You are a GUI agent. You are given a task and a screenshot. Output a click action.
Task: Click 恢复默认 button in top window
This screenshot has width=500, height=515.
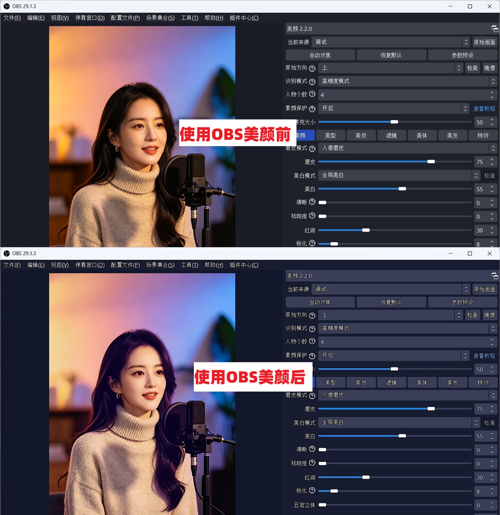pyautogui.click(x=391, y=55)
